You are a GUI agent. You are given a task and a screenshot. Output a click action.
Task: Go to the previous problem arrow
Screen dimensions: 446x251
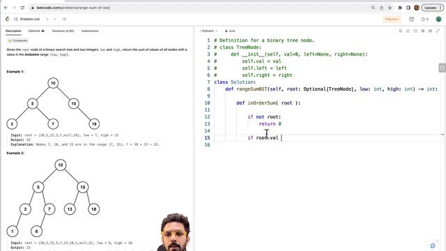coord(47,19)
